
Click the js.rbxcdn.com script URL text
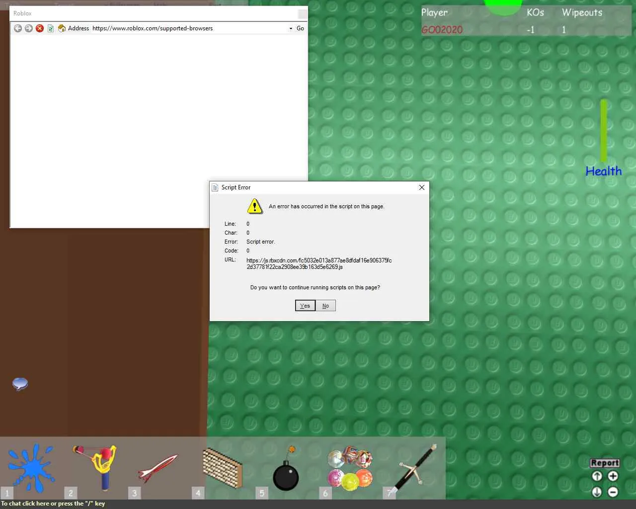[x=319, y=263]
